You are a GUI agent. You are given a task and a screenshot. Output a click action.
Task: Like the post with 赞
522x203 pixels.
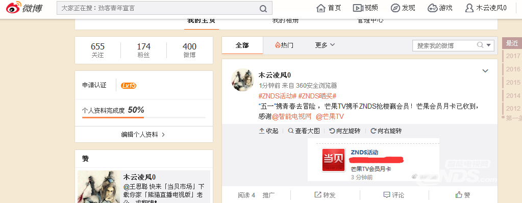pos(463,195)
